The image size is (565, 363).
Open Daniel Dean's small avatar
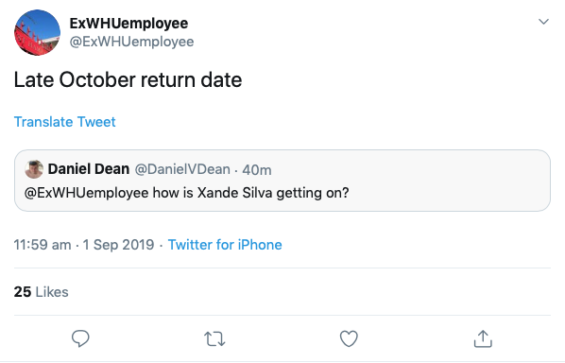click(x=34, y=169)
